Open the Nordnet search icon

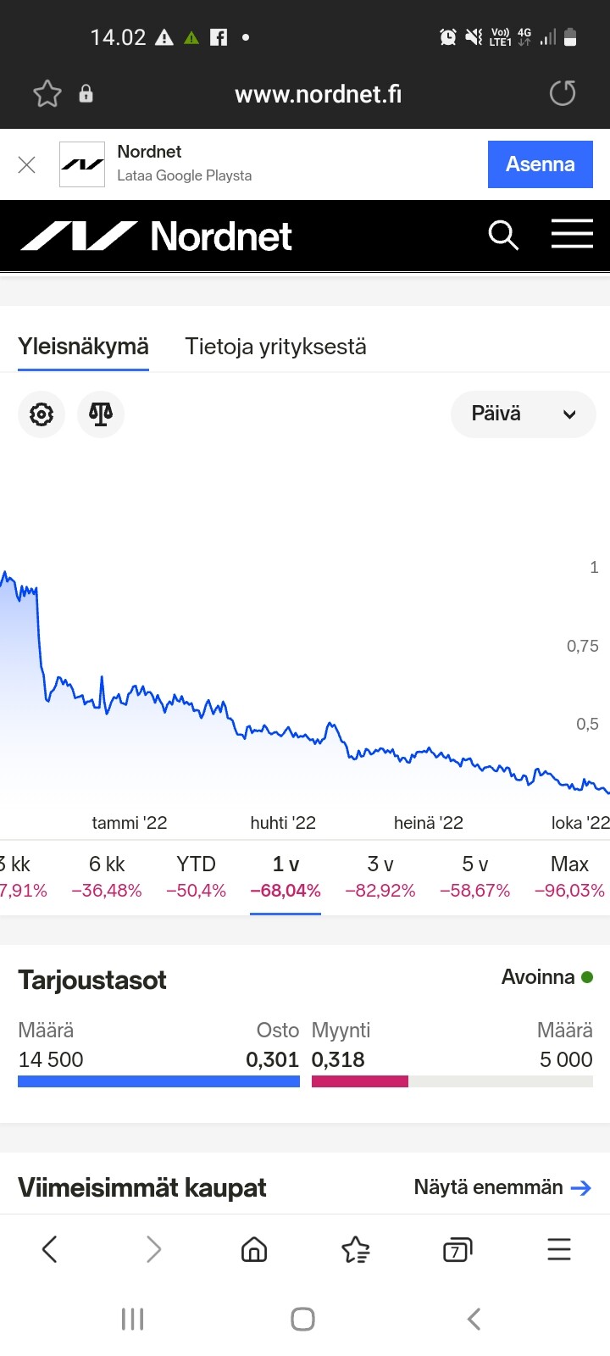503,236
